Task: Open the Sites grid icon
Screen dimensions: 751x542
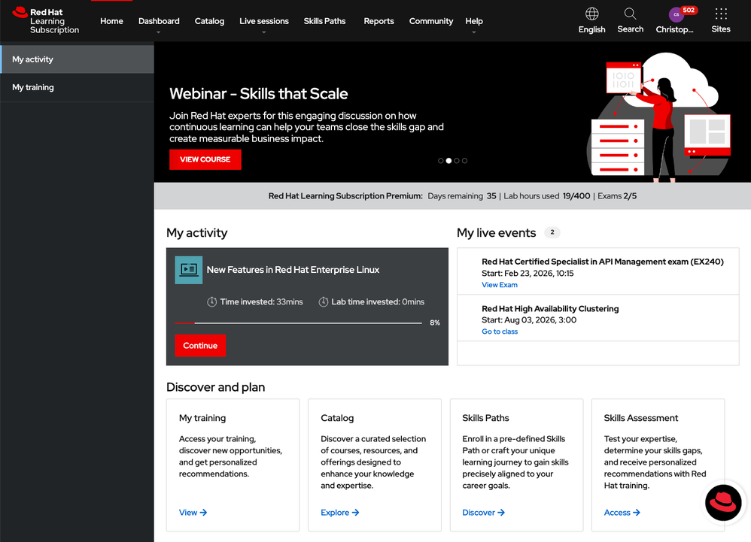Action: [721, 14]
